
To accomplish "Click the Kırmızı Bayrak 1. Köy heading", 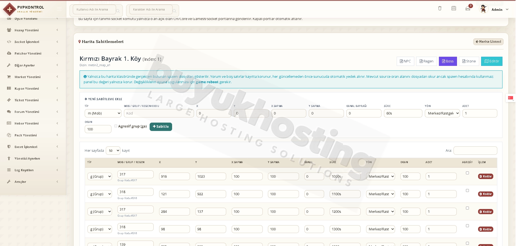I will tap(110, 59).
